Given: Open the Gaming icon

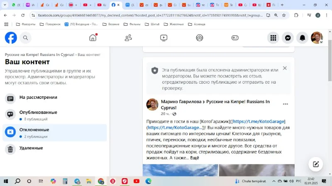Looking at the screenshot, I should (x=235, y=38).
